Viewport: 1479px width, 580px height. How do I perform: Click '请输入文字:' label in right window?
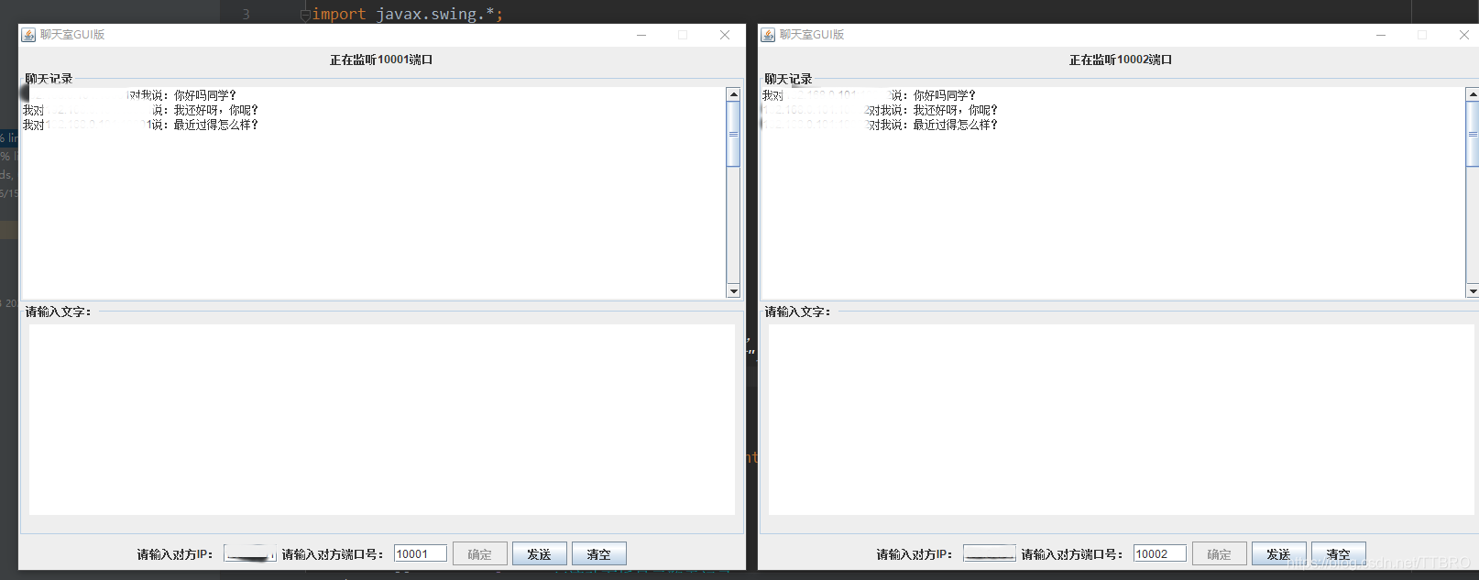[798, 312]
